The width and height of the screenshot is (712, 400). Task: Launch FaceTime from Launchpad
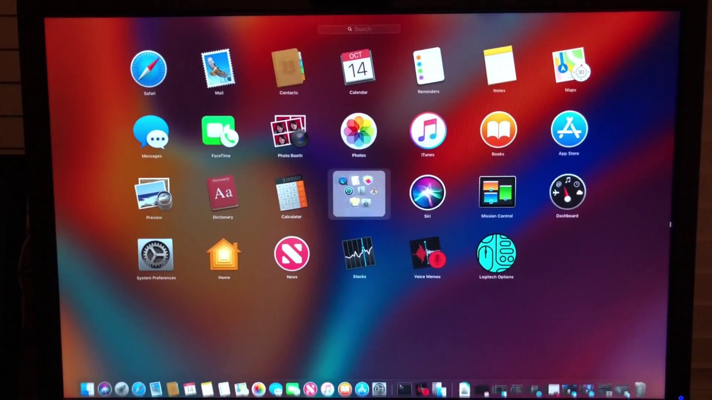220,132
